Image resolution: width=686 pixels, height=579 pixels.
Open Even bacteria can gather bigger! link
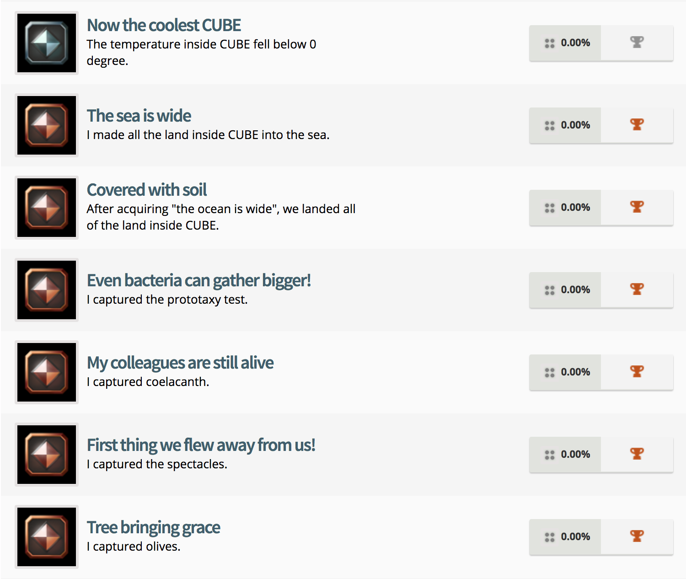(198, 281)
